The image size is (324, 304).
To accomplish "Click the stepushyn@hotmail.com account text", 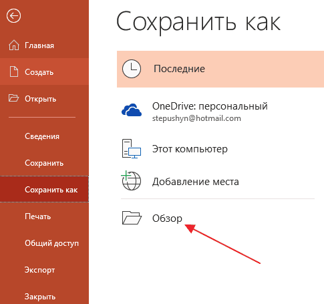I will [x=196, y=118].
